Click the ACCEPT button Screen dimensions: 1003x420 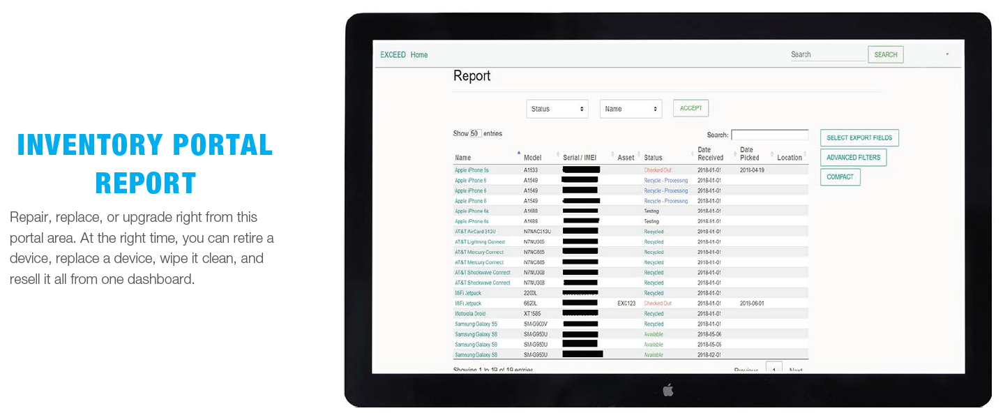pos(691,108)
